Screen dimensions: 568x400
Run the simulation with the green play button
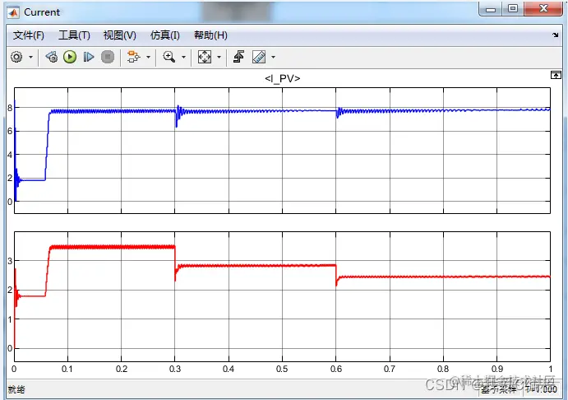coord(70,57)
